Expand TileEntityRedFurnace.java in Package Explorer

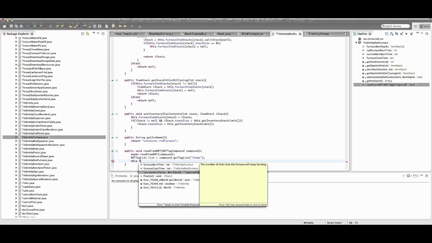point(16,160)
